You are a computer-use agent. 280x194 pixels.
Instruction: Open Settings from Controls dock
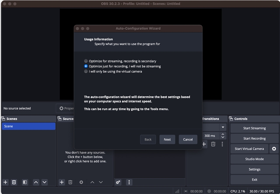(254, 170)
